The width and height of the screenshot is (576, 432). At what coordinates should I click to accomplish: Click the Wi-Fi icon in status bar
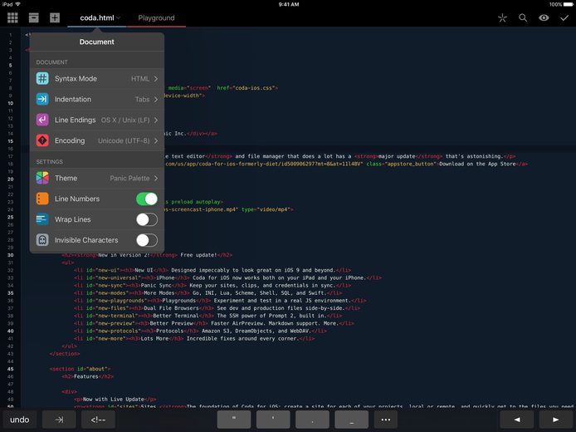(x=17, y=4)
